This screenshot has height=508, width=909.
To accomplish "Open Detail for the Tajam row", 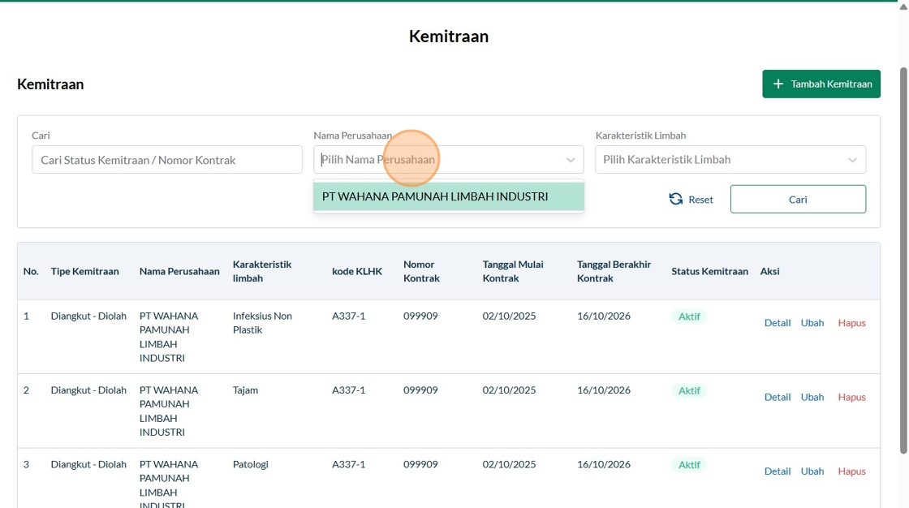I will point(777,397).
